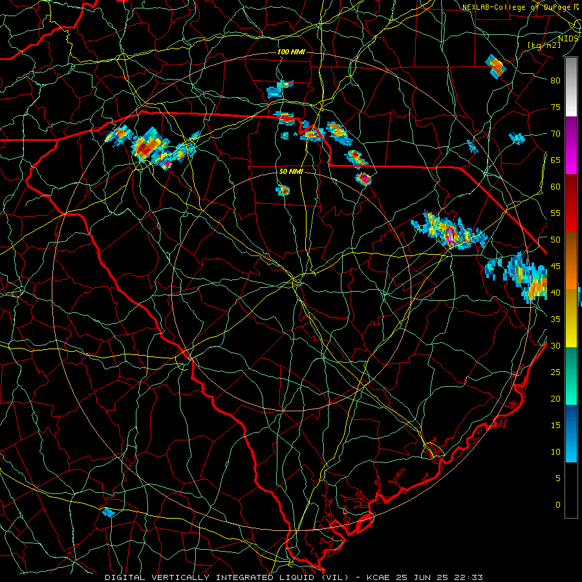
Task: Click the small round cell left of 50 NMI label
Action: pos(283,190)
